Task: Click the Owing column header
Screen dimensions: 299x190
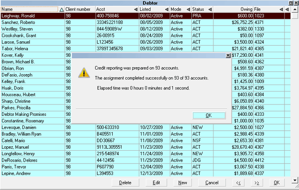Action: click(233, 9)
